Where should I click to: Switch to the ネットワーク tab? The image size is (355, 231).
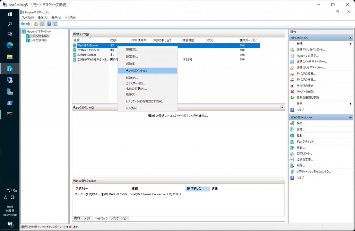(x=101, y=219)
